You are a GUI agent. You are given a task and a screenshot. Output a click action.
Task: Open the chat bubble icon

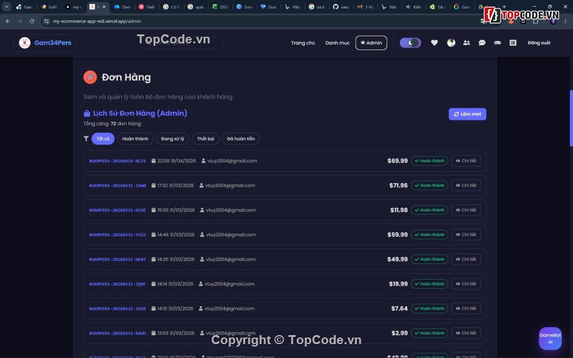(482, 43)
